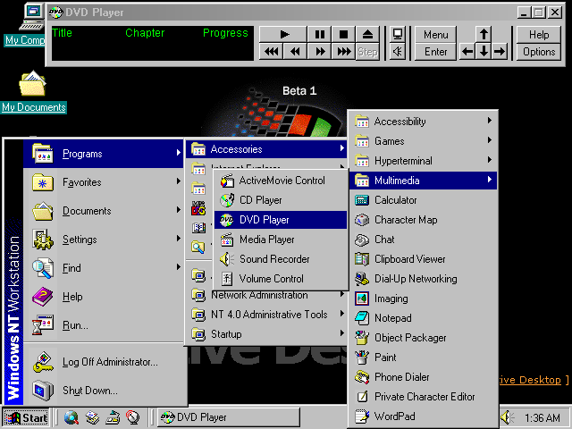Expand the Multimedia submenu
Viewport: 572px width, 429px height.
point(423,181)
